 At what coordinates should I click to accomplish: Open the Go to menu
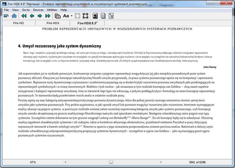pos(26,10)
